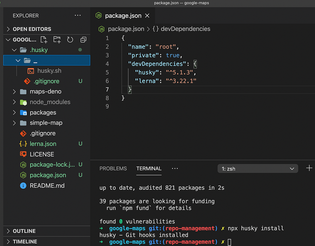Expand the simple-map folder
Screen dimensions: 315x246
(x=14, y=123)
